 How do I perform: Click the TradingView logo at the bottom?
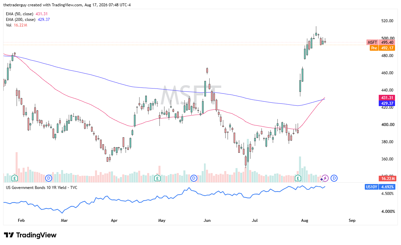[x=30, y=235]
